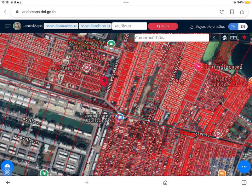Switch language to TH

tap(233, 26)
